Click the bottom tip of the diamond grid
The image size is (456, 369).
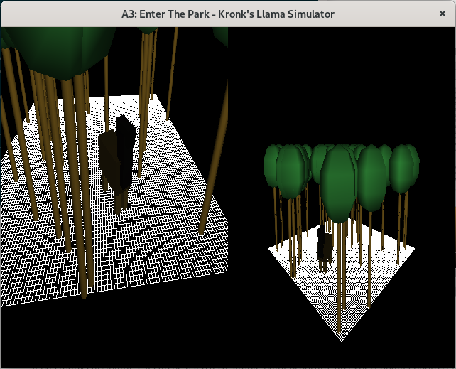tap(342, 340)
